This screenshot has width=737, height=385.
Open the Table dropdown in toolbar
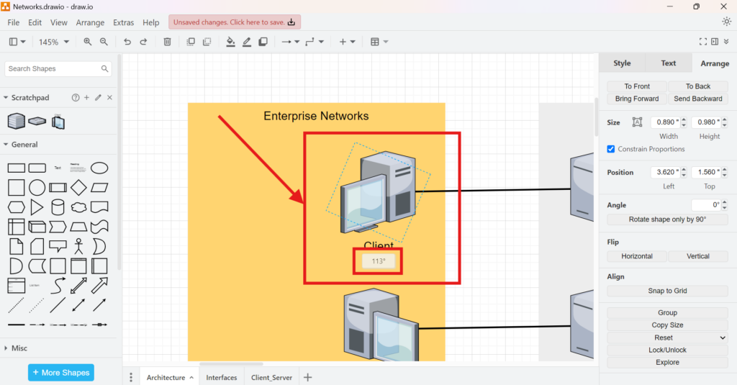click(379, 42)
